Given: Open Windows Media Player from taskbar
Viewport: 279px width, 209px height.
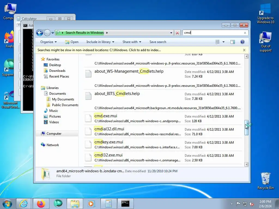Looking at the screenshot, I should click(92, 204).
